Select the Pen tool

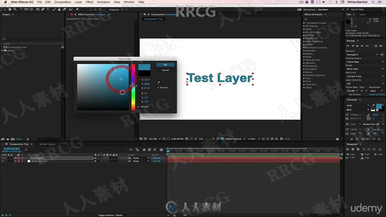(43, 9)
